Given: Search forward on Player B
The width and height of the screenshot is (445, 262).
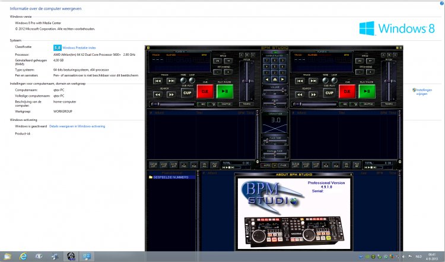Looking at the screenshot, I should [x=313, y=94].
